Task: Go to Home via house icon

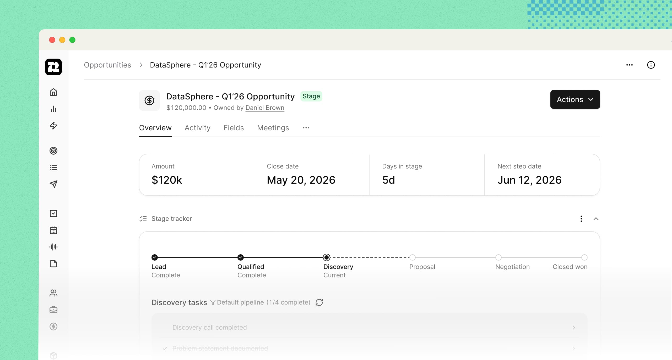Action: coord(53,92)
